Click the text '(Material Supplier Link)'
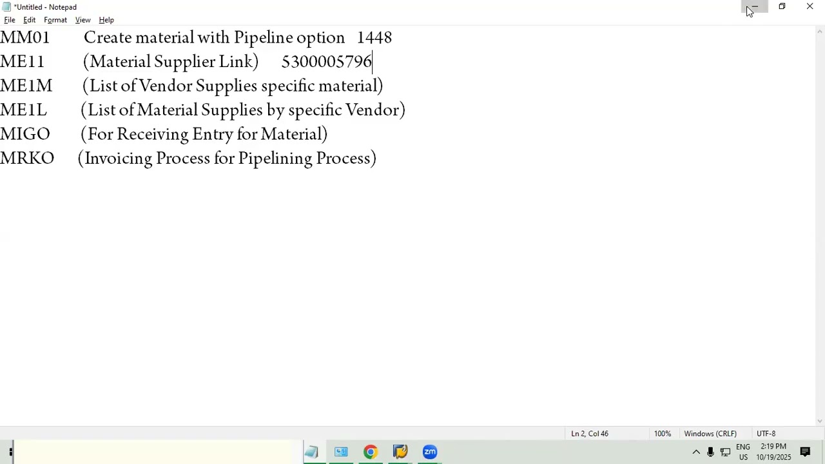825x464 pixels. [x=171, y=62]
